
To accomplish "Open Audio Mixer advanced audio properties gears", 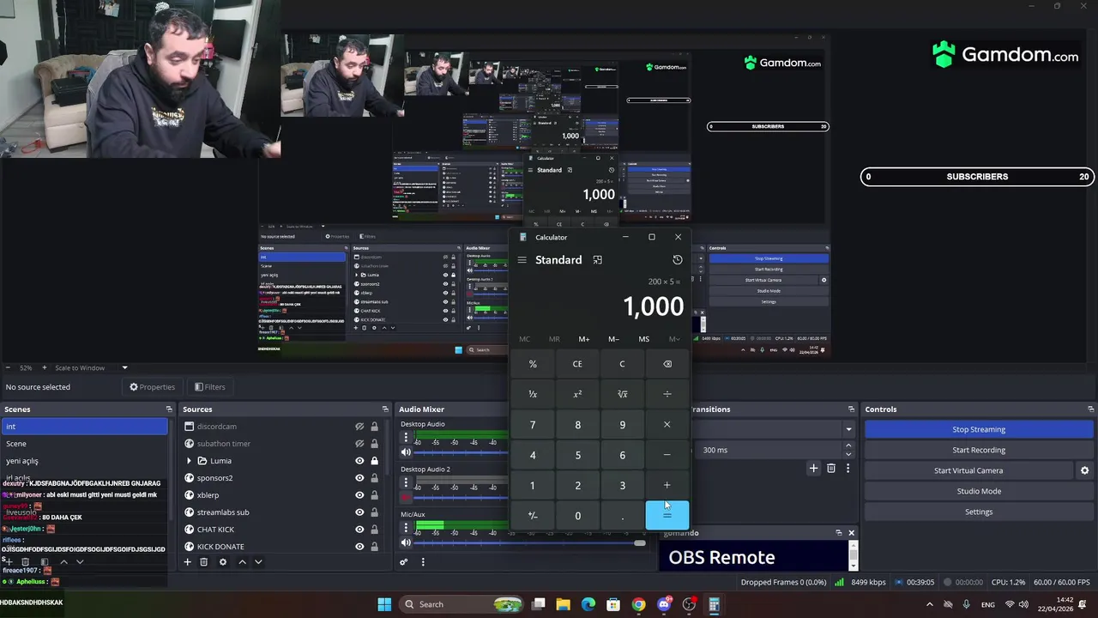I will point(403,562).
